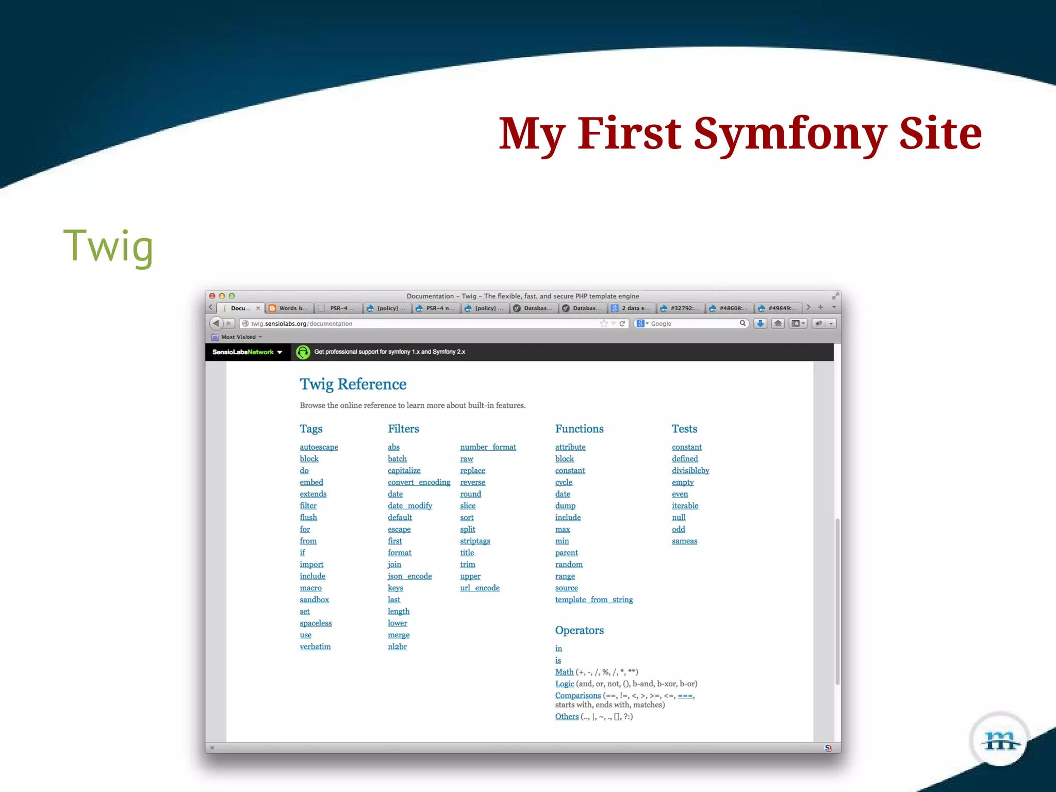
Task: Click the browser Back arrow button
Action: (x=216, y=323)
